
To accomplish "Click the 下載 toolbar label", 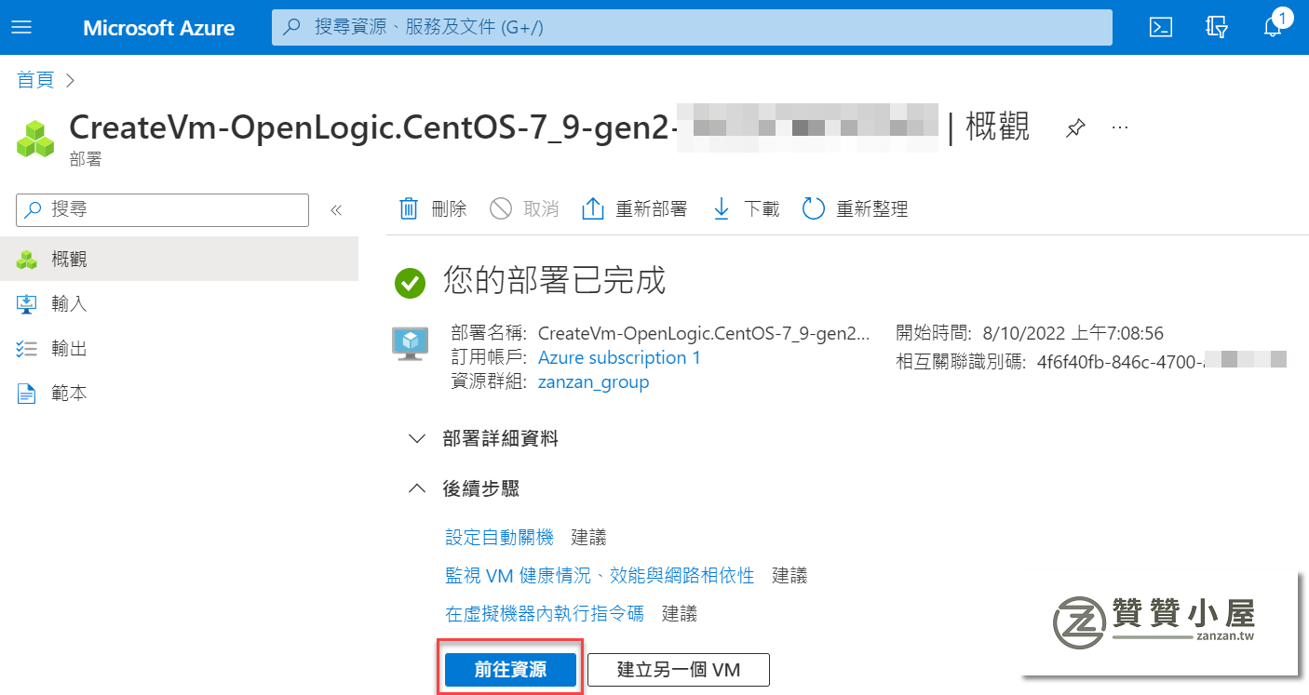I will pos(762,209).
